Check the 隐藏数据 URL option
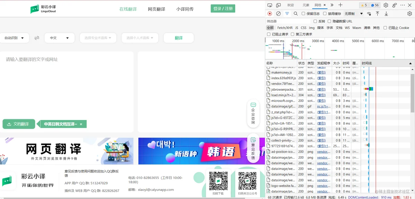This screenshot has width=415, height=199. pos(330,21)
